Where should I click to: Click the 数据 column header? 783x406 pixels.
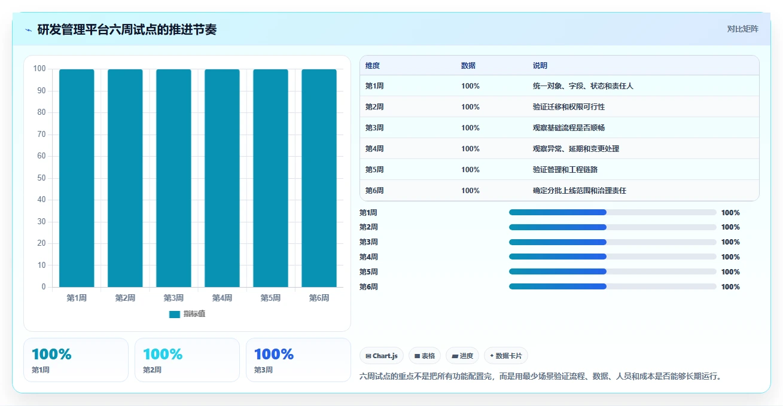click(468, 66)
